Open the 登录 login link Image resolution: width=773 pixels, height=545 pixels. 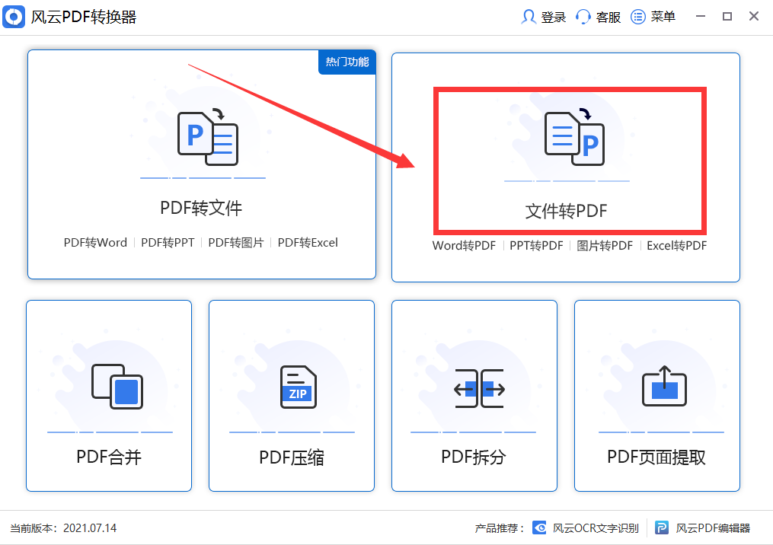pyautogui.click(x=553, y=18)
